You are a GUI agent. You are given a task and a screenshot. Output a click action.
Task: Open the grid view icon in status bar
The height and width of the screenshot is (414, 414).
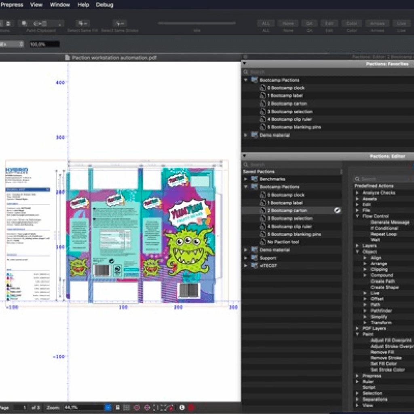(127, 408)
